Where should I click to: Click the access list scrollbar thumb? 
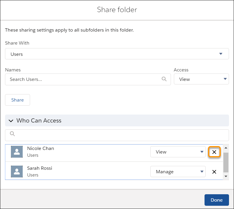click(226, 162)
